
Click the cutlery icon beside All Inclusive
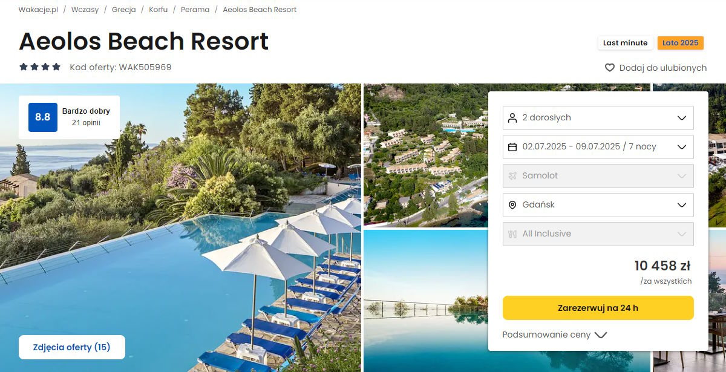(x=512, y=233)
